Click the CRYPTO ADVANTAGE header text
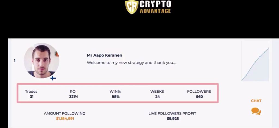The width and height of the screenshot is (279, 128). 155,7
